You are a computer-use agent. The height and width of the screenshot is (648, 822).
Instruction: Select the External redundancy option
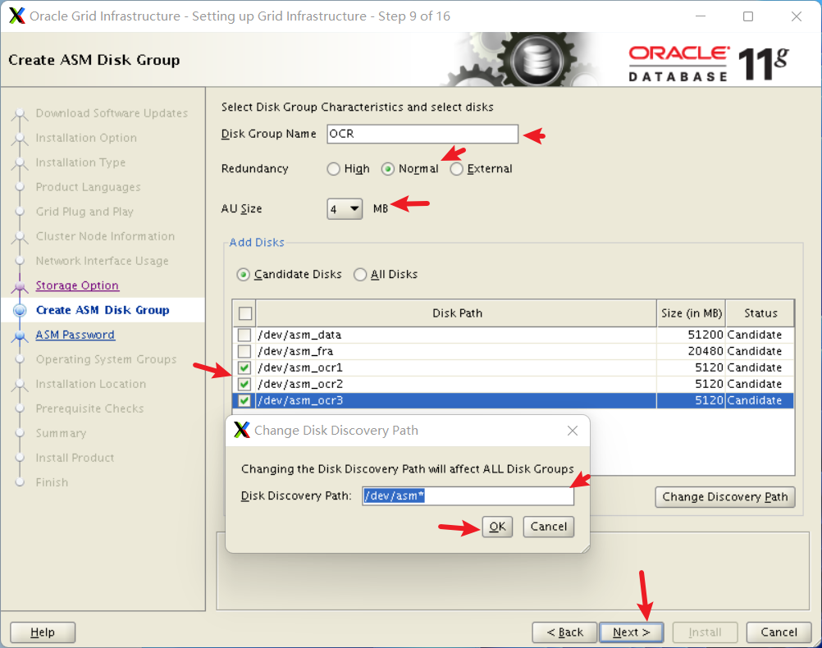pyautogui.click(x=457, y=169)
